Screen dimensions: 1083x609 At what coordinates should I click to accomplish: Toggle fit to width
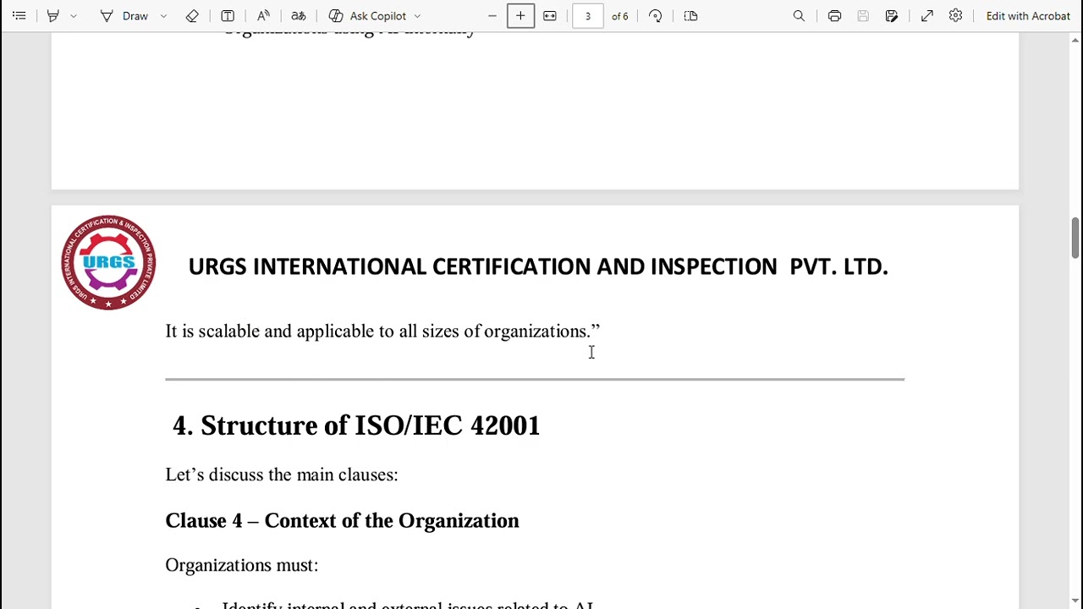point(550,16)
